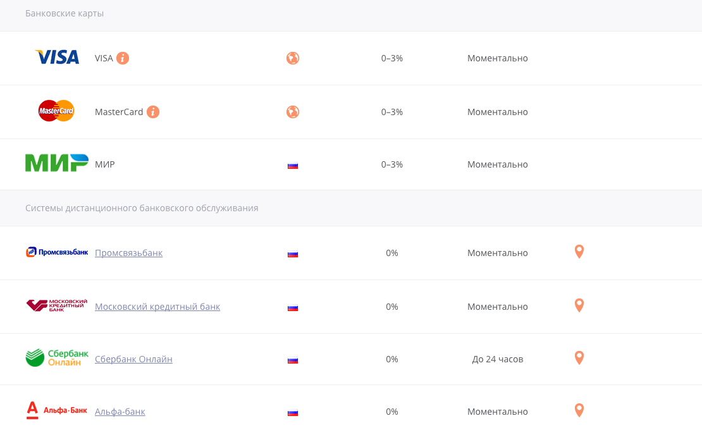Click the 0% fee in Промсвязьбанк row
This screenshot has height=435, width=702.
[391, 253]
